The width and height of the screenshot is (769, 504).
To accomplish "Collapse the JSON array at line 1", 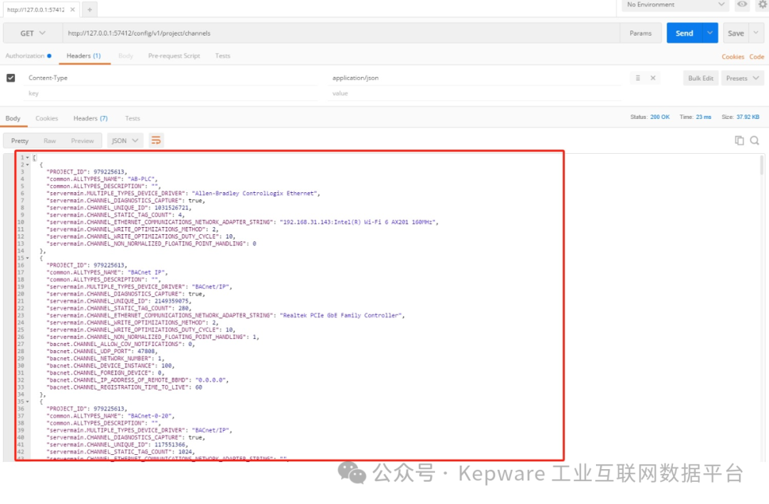I will pos(28,157).
